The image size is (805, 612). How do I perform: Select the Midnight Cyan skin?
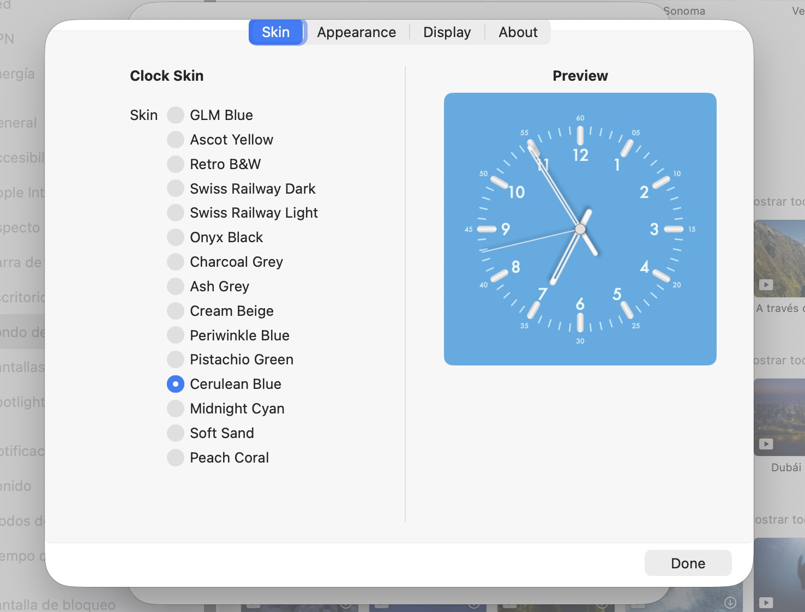pyautogui.click(x=176, y=409)
